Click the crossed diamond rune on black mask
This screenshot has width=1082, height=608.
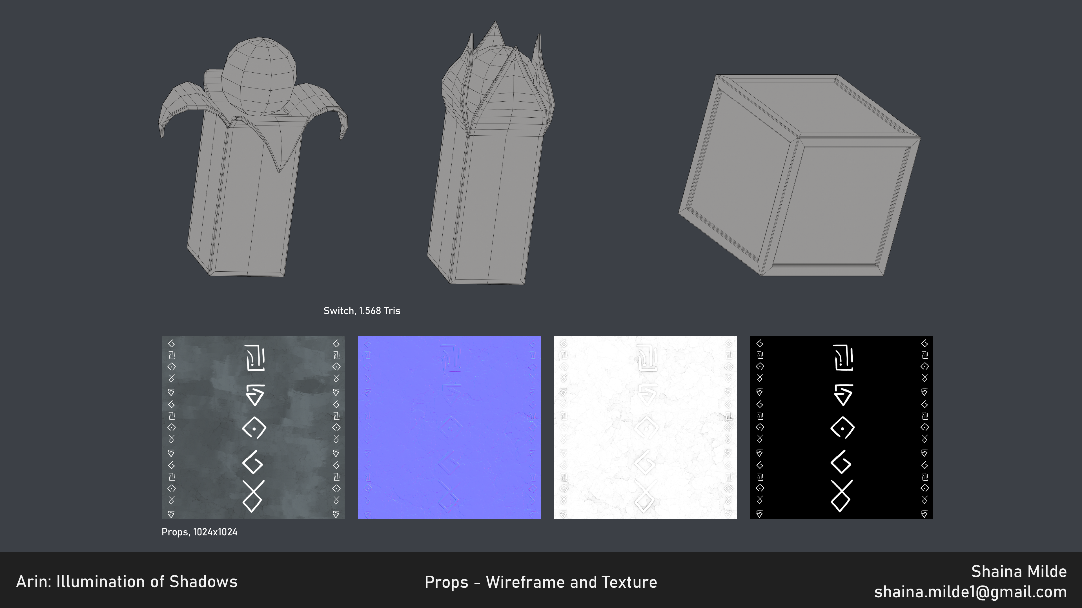(842, 496)
